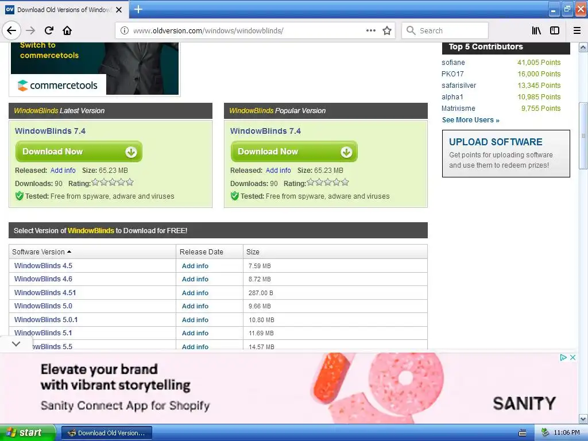Bookmark this page with the star icon
This screenshot has width=588, height=441.
(x=387, y=30)
